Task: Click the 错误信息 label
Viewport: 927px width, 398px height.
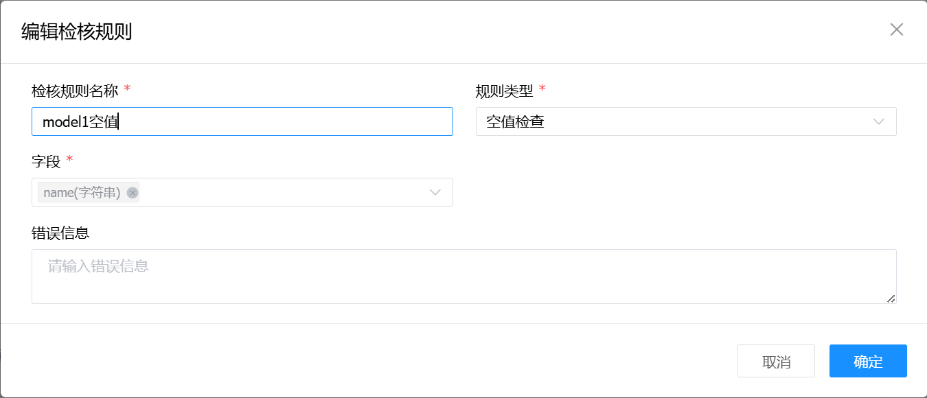Action: tap(60, 233)
